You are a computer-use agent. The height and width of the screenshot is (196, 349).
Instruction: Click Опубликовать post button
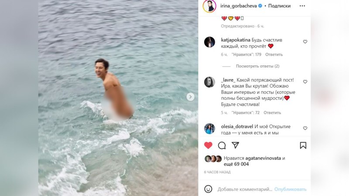tap(290, 189)
